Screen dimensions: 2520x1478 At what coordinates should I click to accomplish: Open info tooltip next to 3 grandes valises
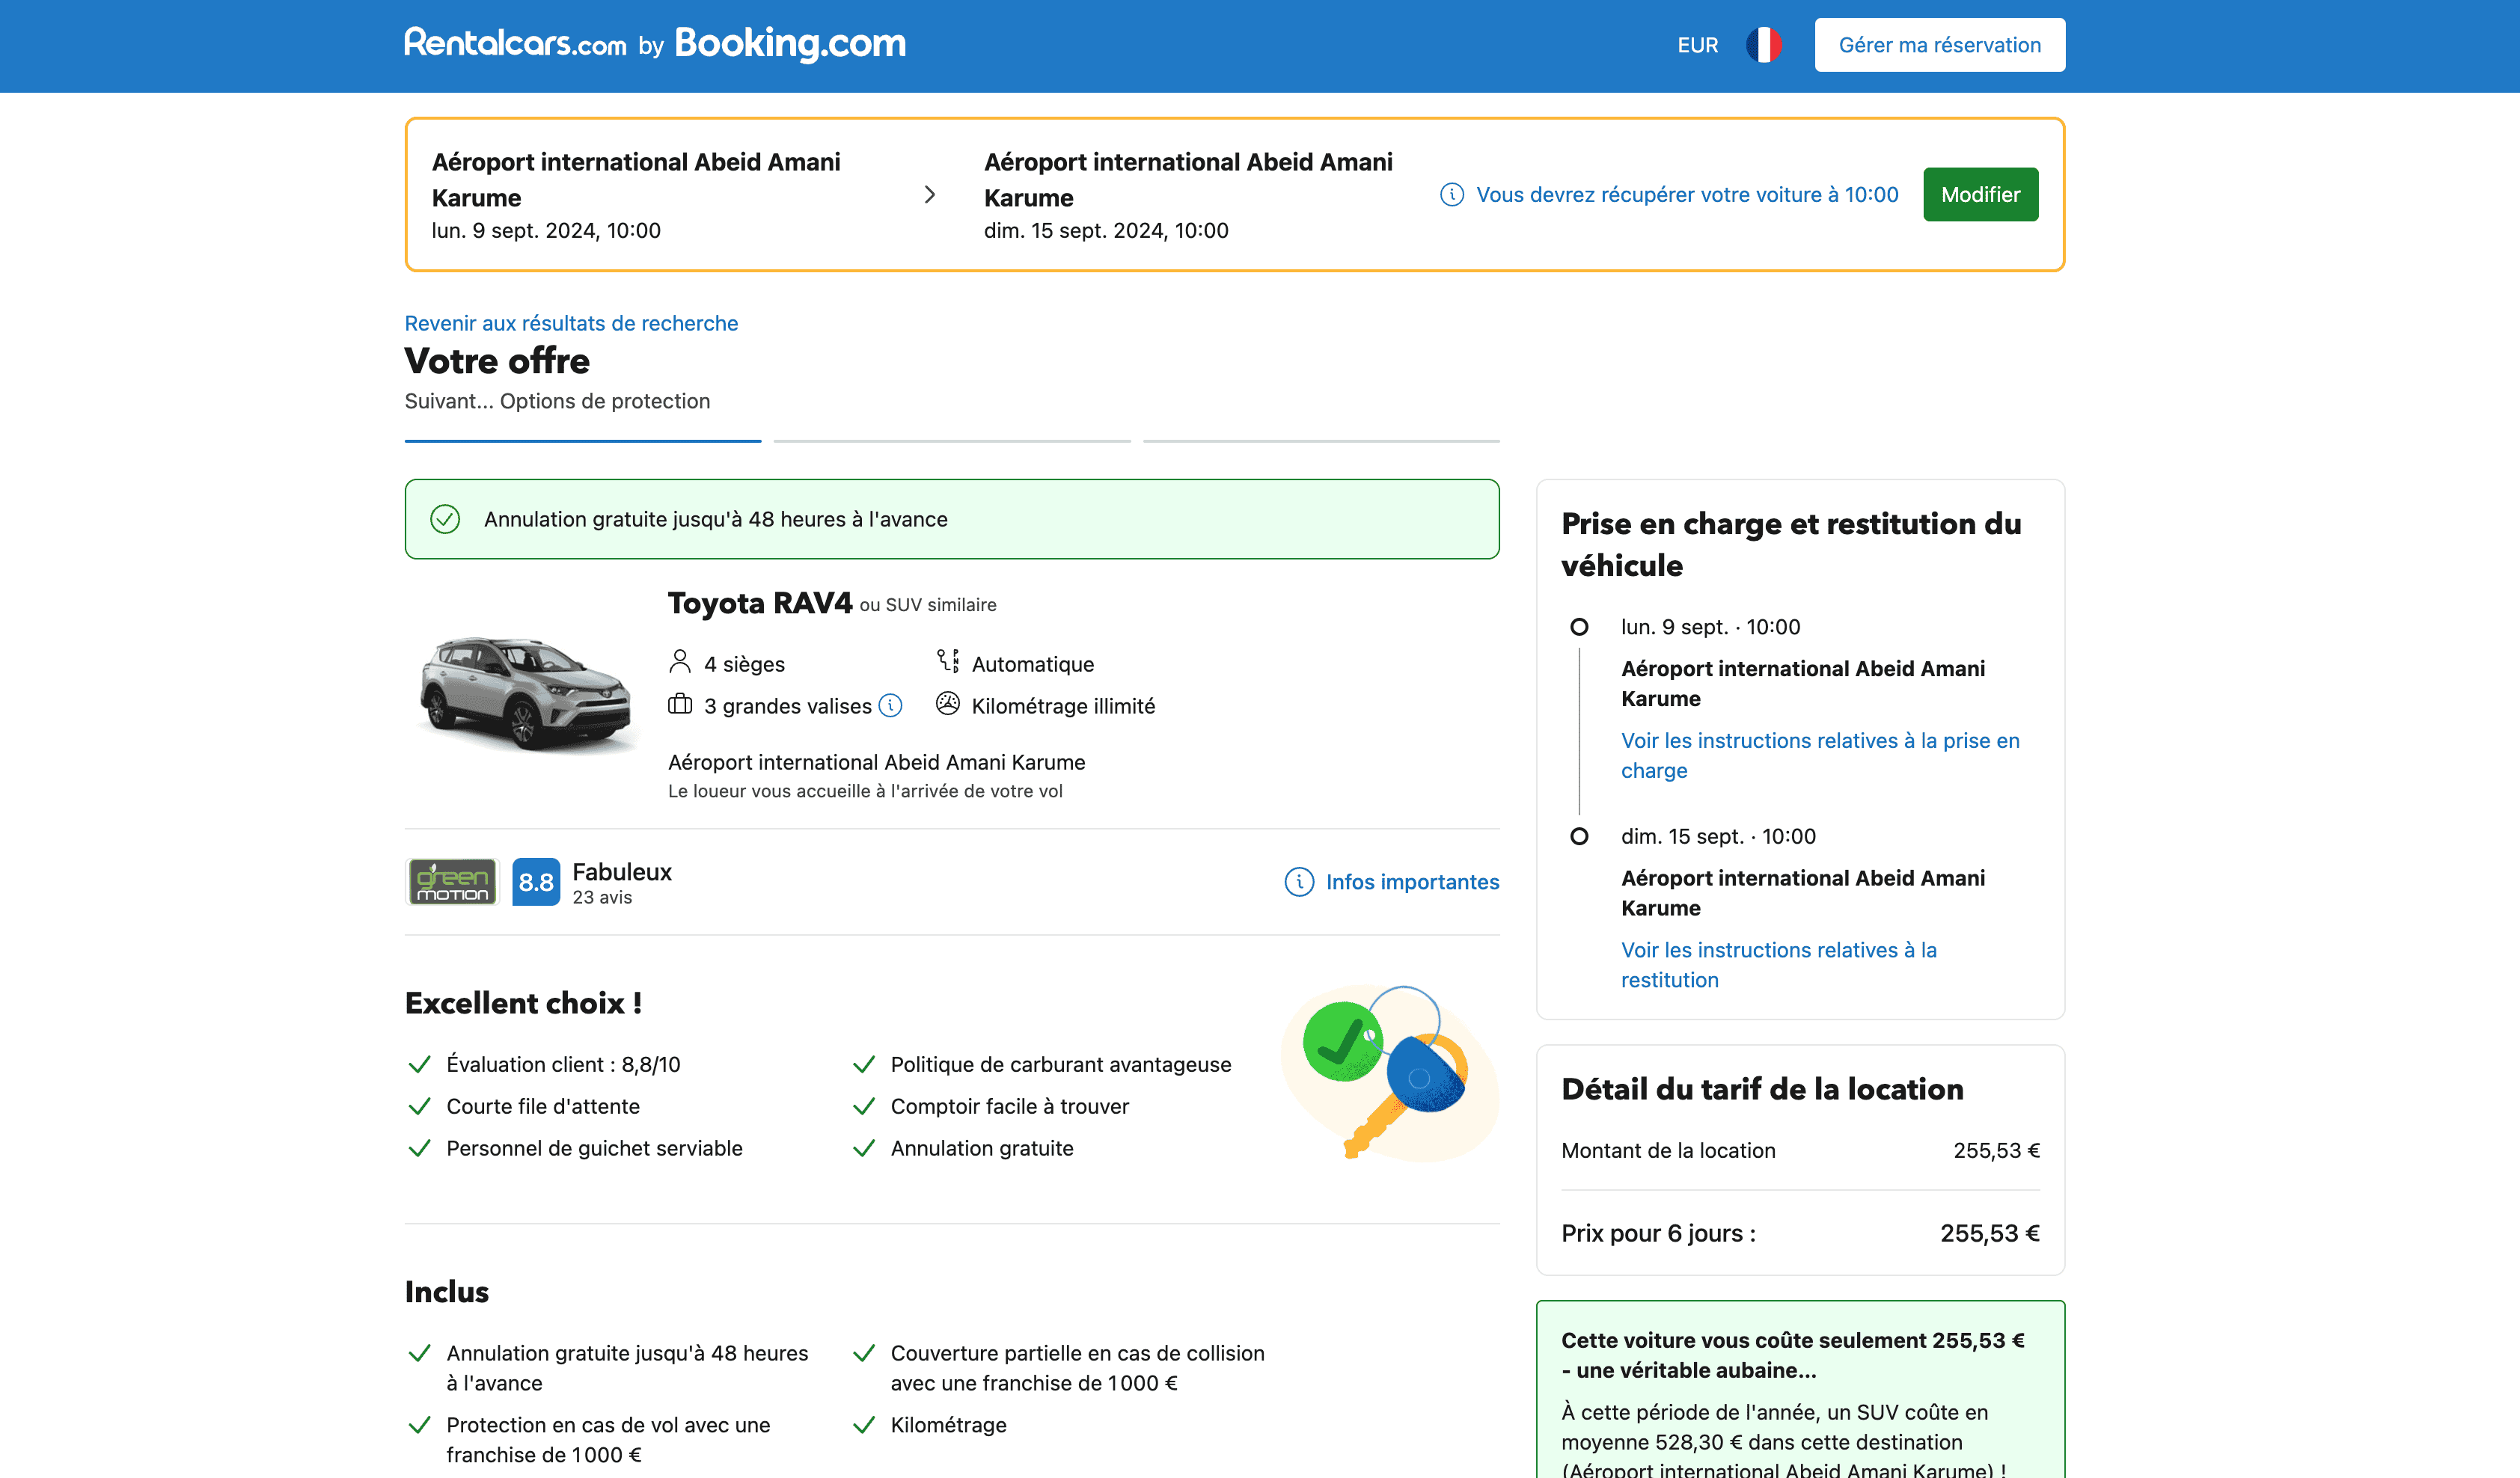point(890,705)
